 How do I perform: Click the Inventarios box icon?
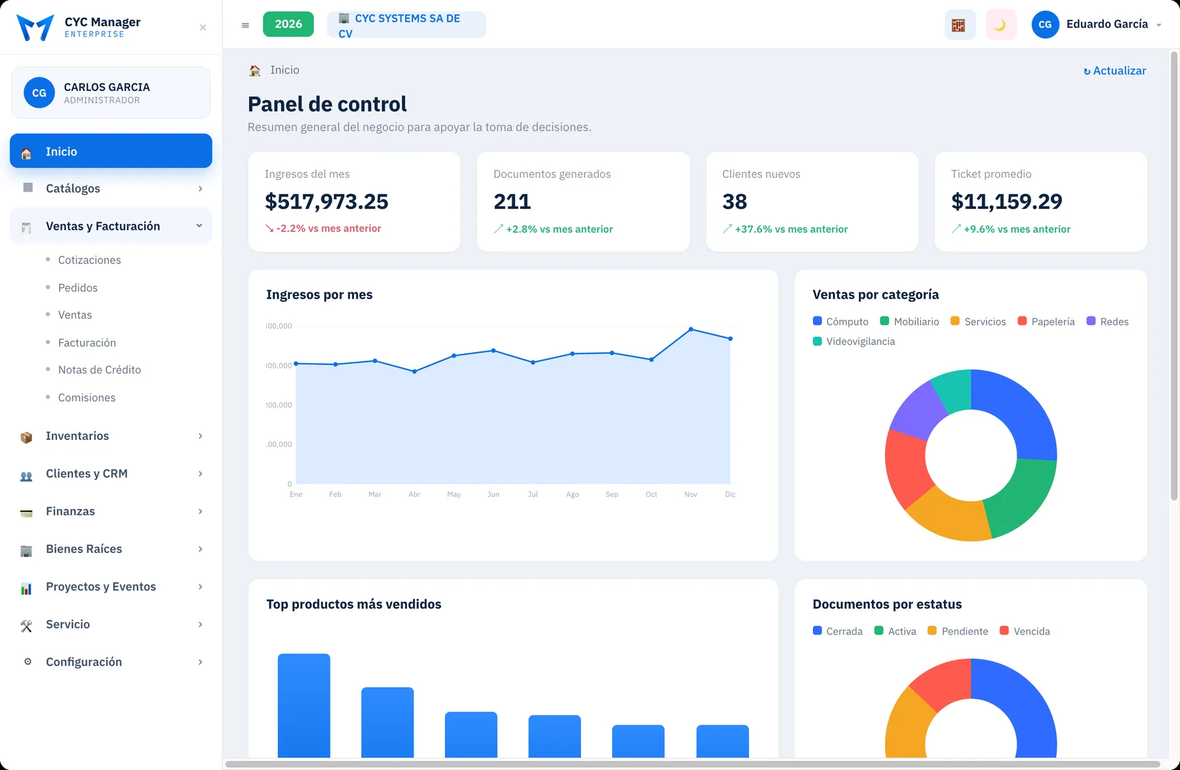(26, 437)
